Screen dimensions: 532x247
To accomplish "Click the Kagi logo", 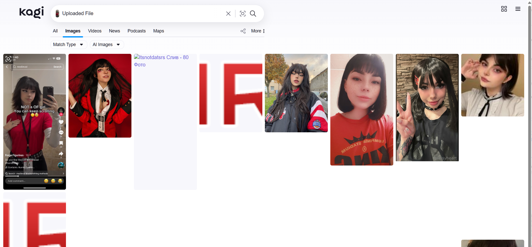I will (31, 12).
